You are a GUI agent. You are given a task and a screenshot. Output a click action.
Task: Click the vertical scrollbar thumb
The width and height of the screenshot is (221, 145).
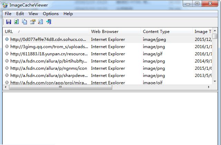click(215, 36)
